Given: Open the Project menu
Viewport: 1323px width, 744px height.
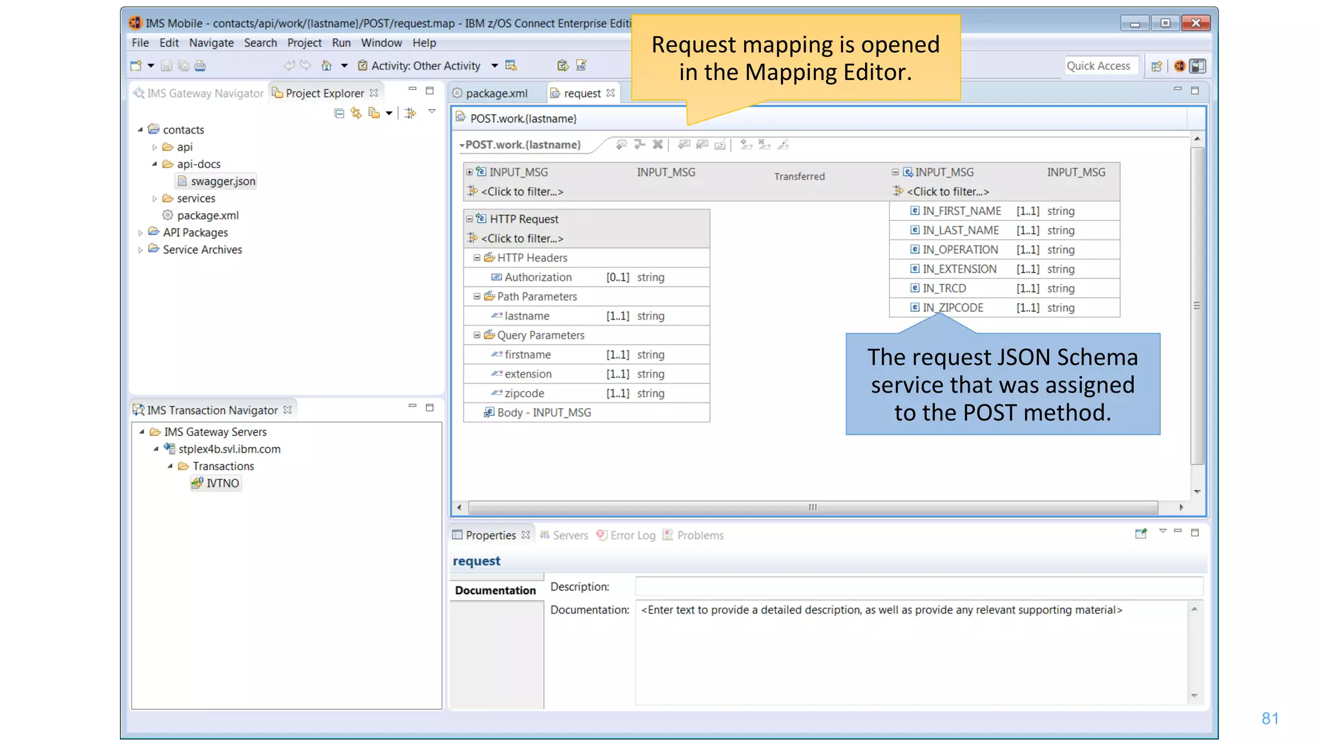Looking at the screenshot, I should (304, 43).
